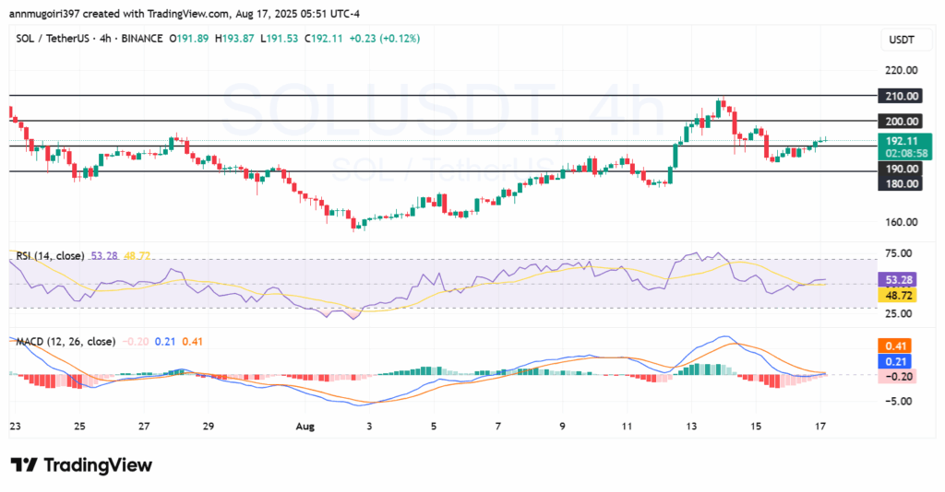The image size is (945, 492).
Task: Click date label 11 on time axis
Action: pyautogui.click(x=627, y=427)
